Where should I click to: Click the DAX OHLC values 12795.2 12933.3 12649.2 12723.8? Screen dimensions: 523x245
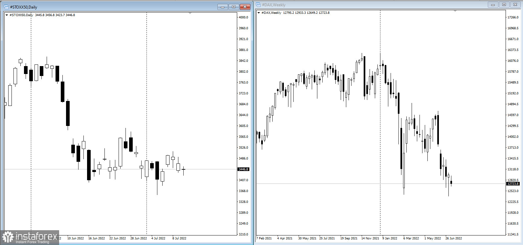(306, 13)
